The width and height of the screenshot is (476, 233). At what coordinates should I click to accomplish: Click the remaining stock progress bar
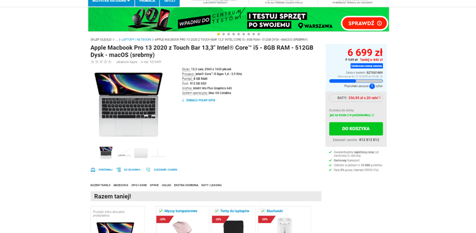[x=356, y=81]
